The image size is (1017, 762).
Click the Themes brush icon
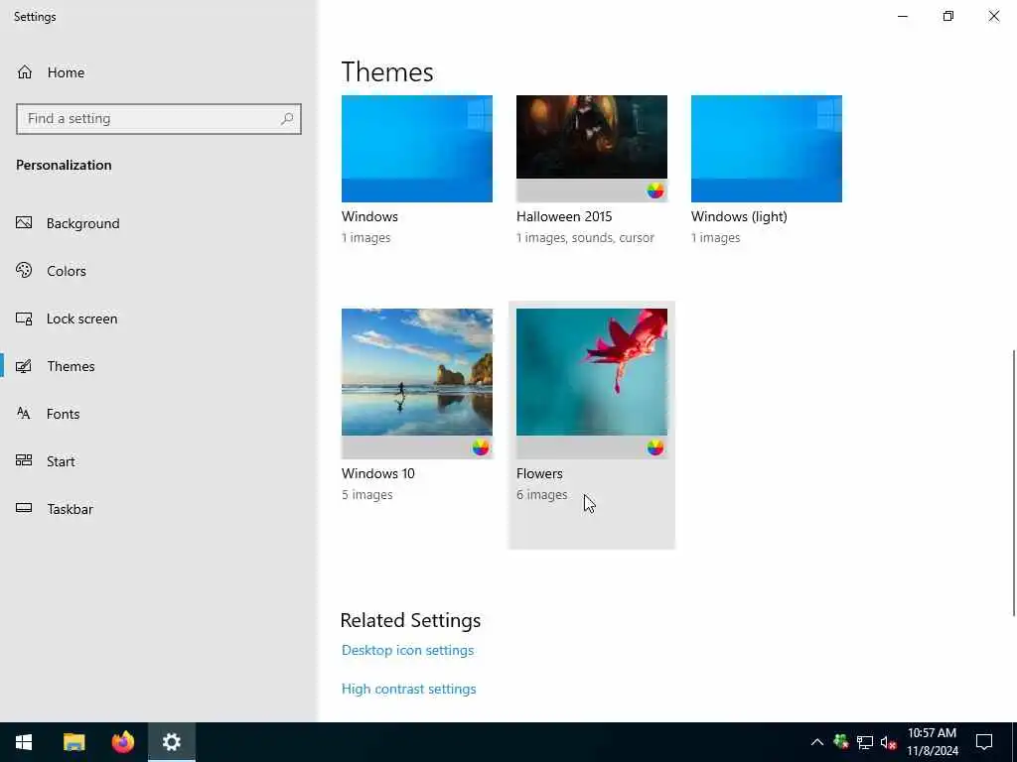24,366
